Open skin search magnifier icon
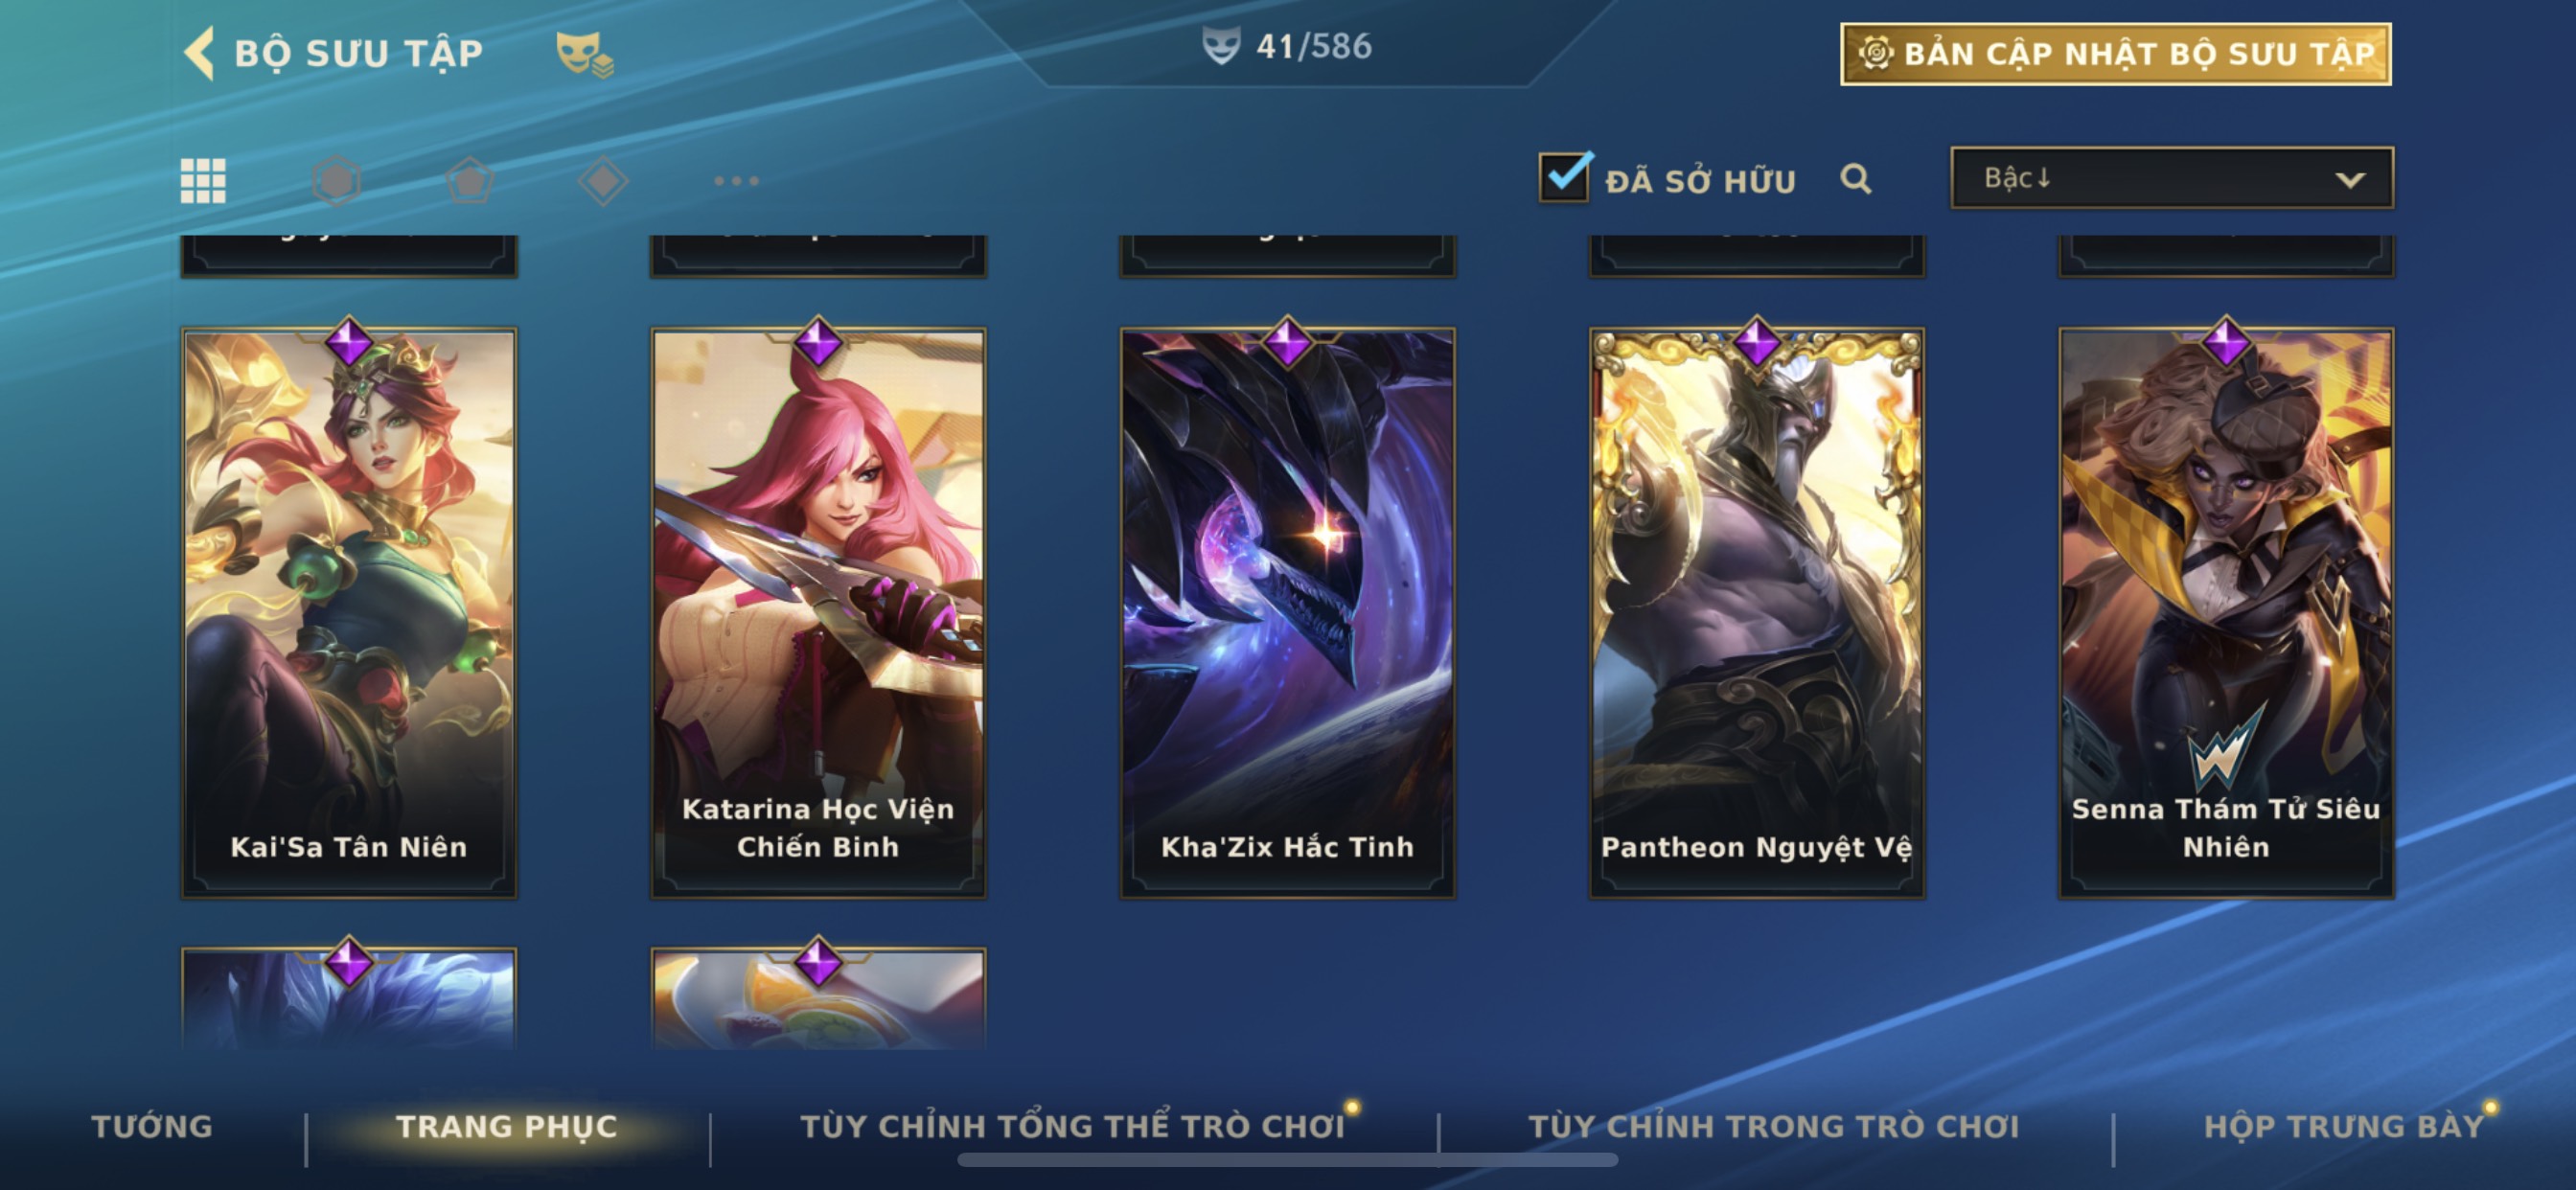 [x=1856, y=179]
